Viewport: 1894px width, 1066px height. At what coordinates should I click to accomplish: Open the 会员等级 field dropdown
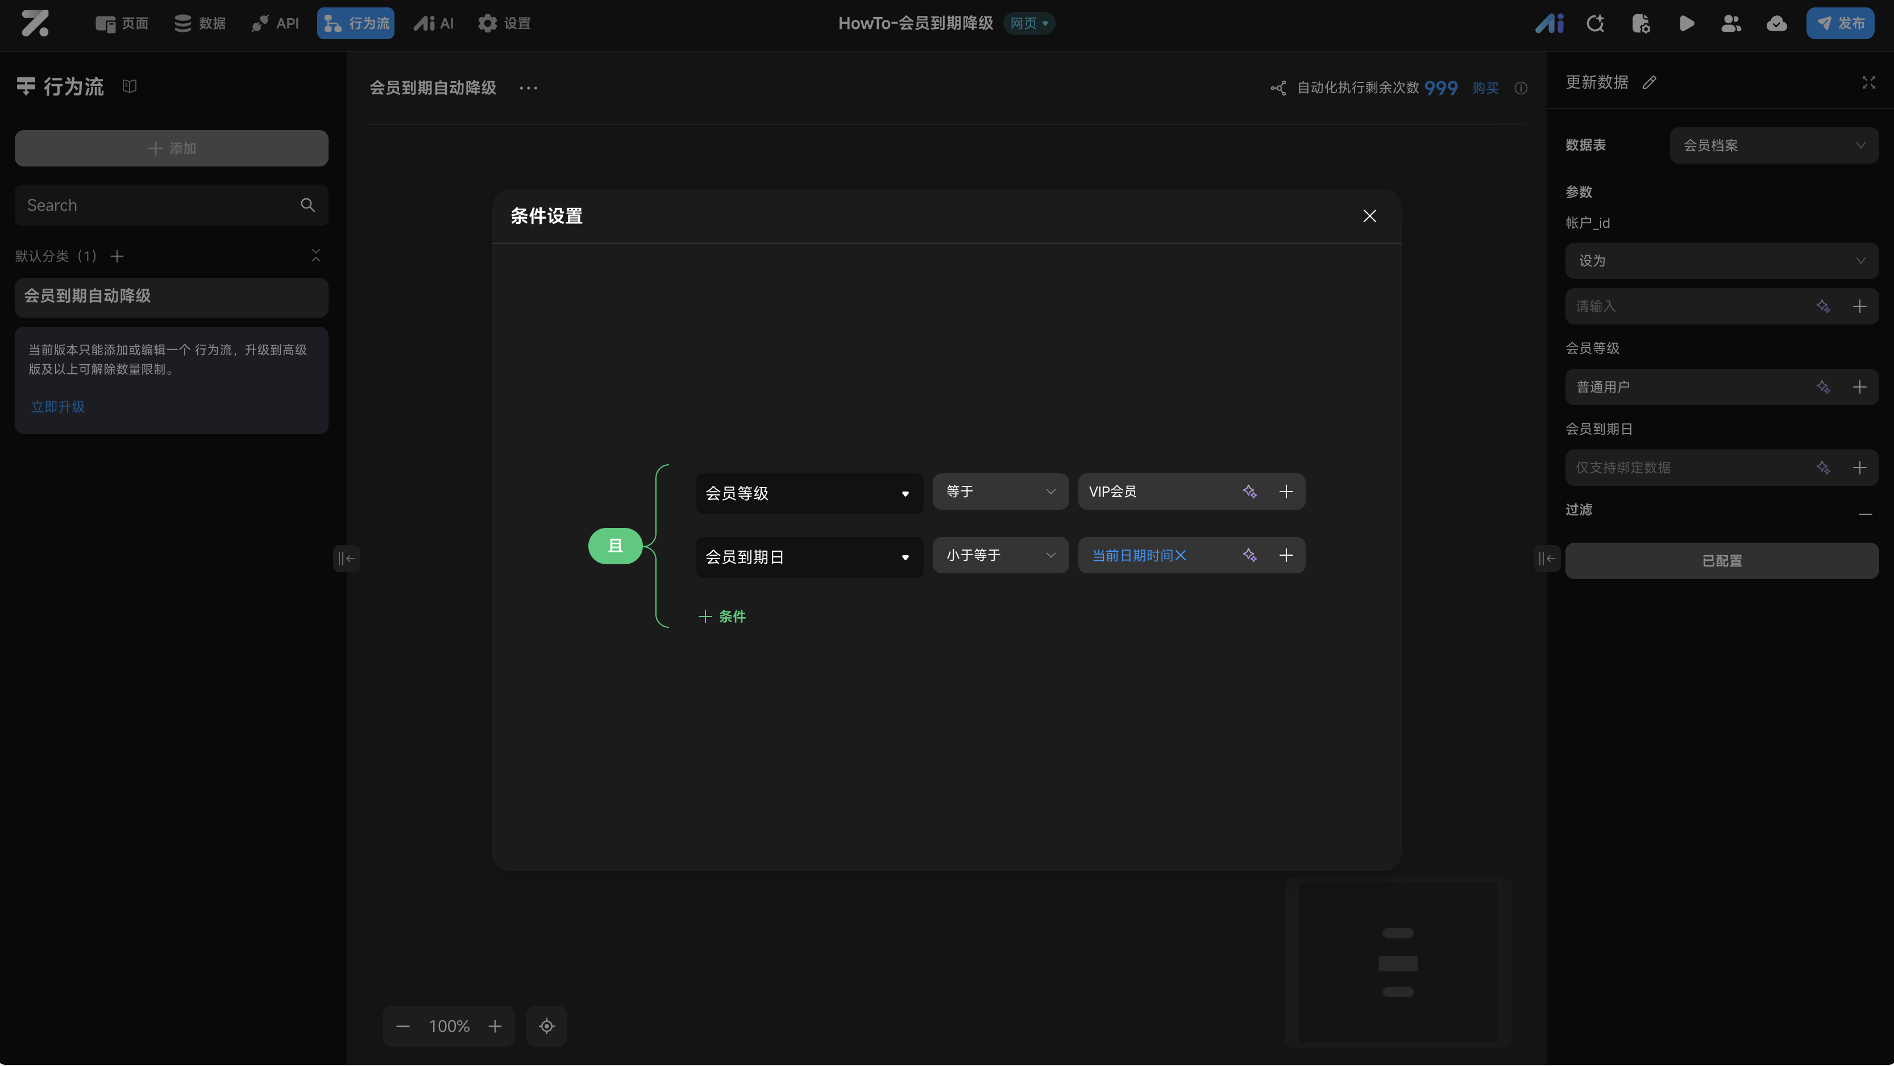click(809, 493)
